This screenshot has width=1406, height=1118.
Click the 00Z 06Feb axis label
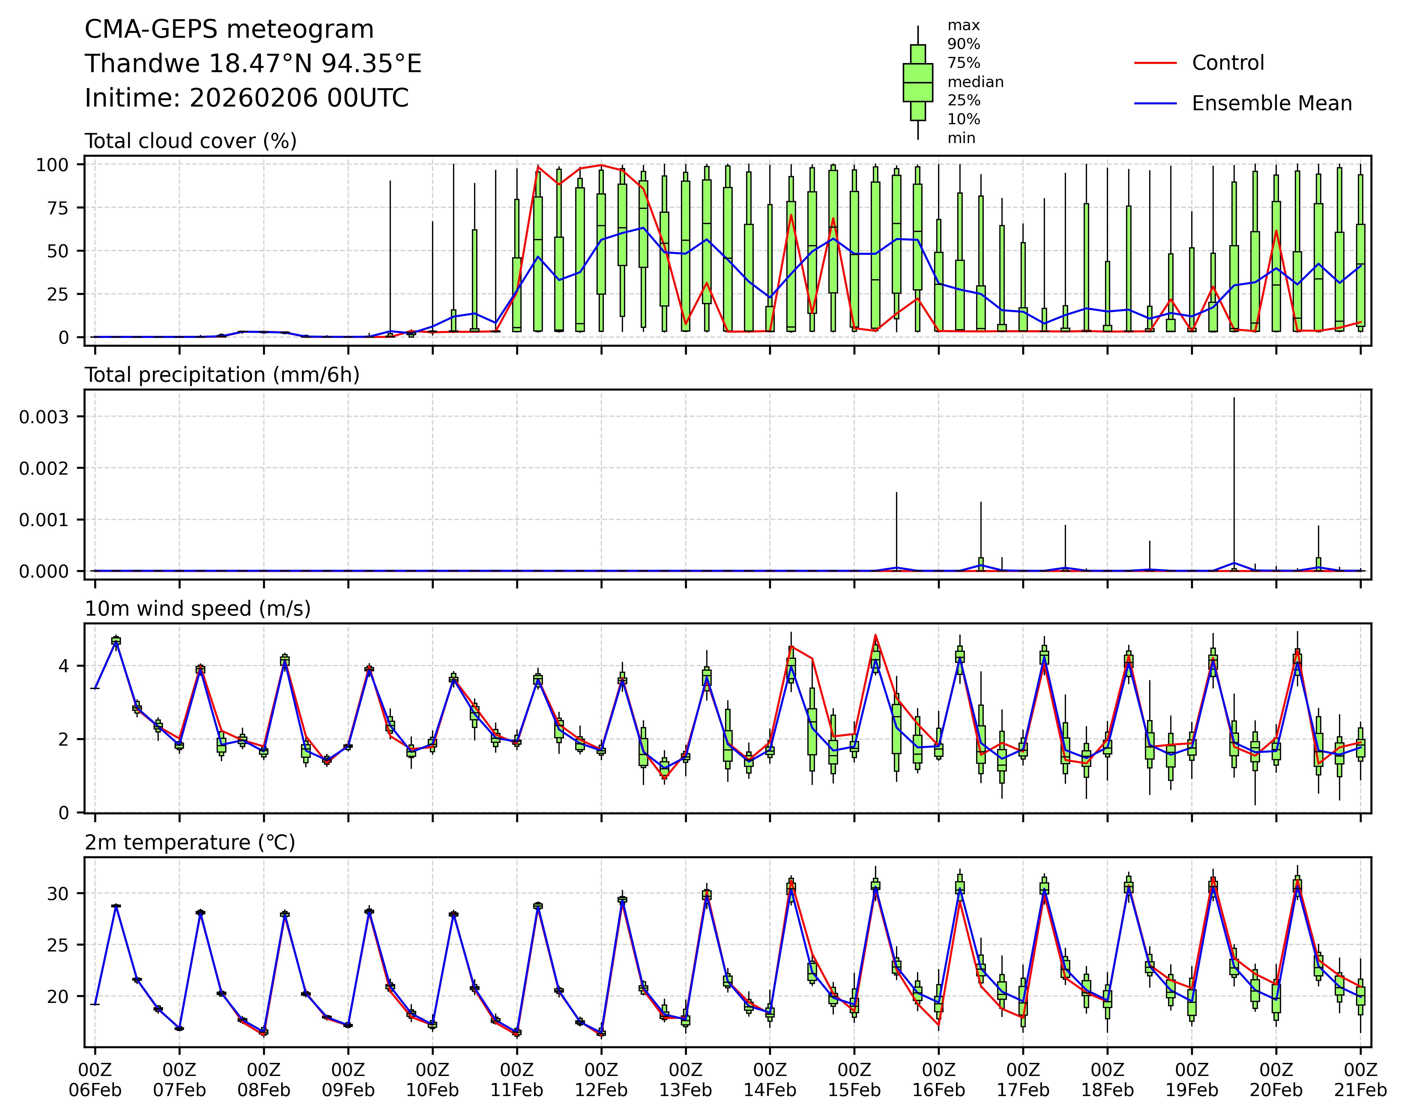coord(95,1080)
